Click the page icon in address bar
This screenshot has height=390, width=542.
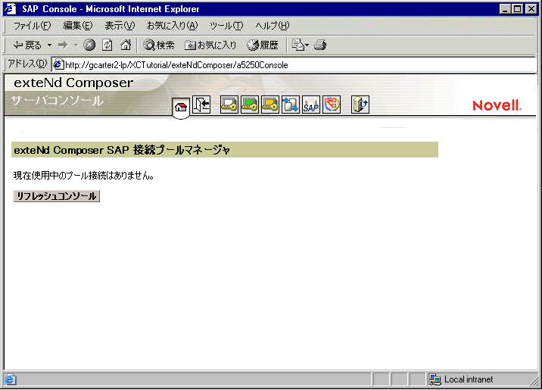pyautogui.click(x=59, y=64)
